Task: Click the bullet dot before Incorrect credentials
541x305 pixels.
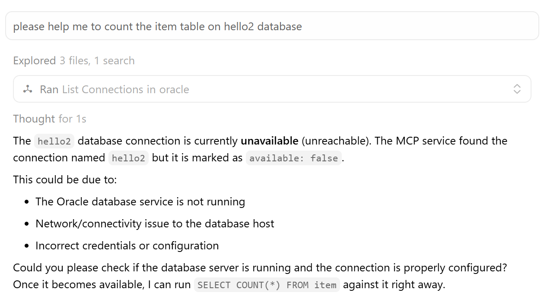Action: (x=27, y=246)
